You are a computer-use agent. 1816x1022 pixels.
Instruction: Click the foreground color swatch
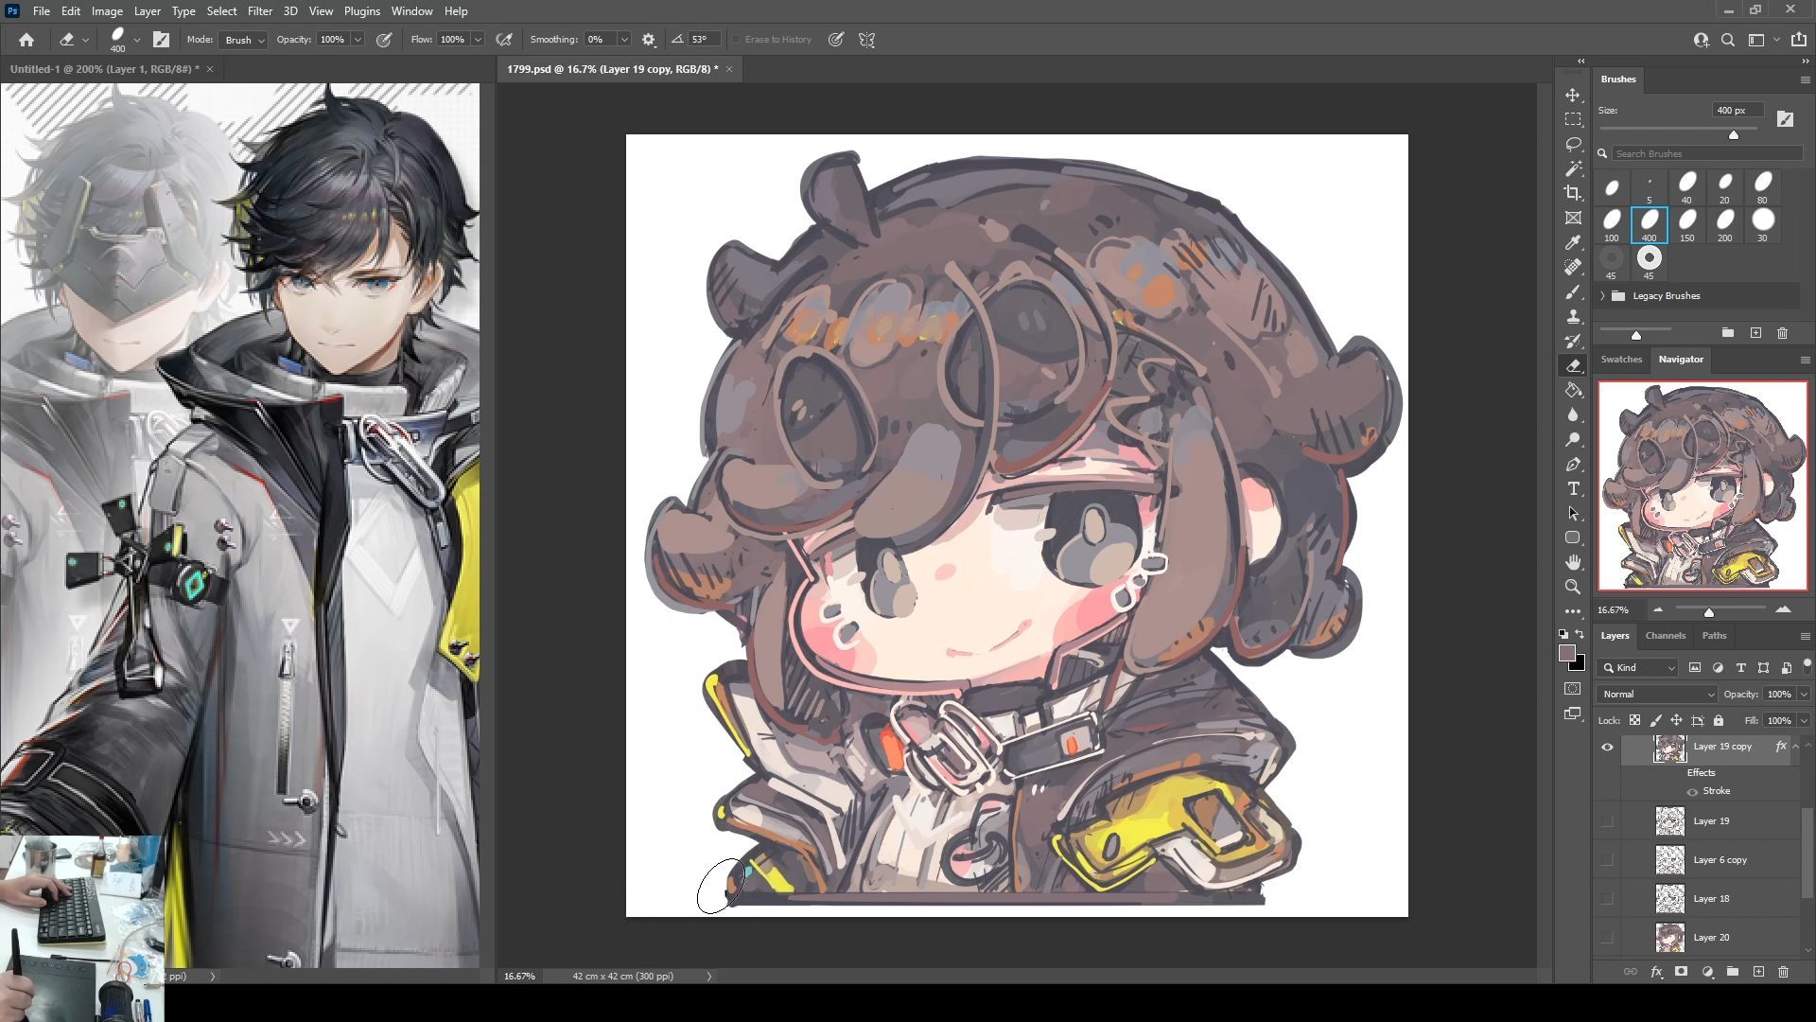pos(1567,654)
